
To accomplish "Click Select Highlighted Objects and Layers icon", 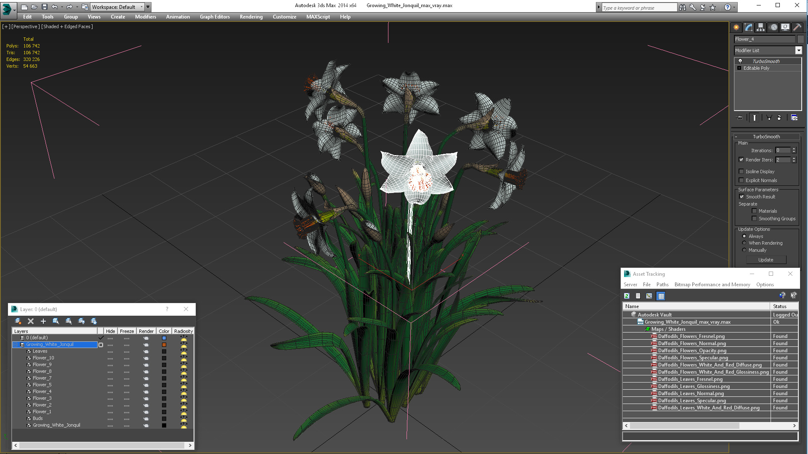I will click(56, 321).
